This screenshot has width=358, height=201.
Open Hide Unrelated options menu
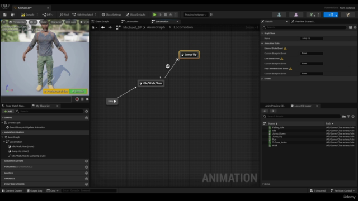[96, 15]
